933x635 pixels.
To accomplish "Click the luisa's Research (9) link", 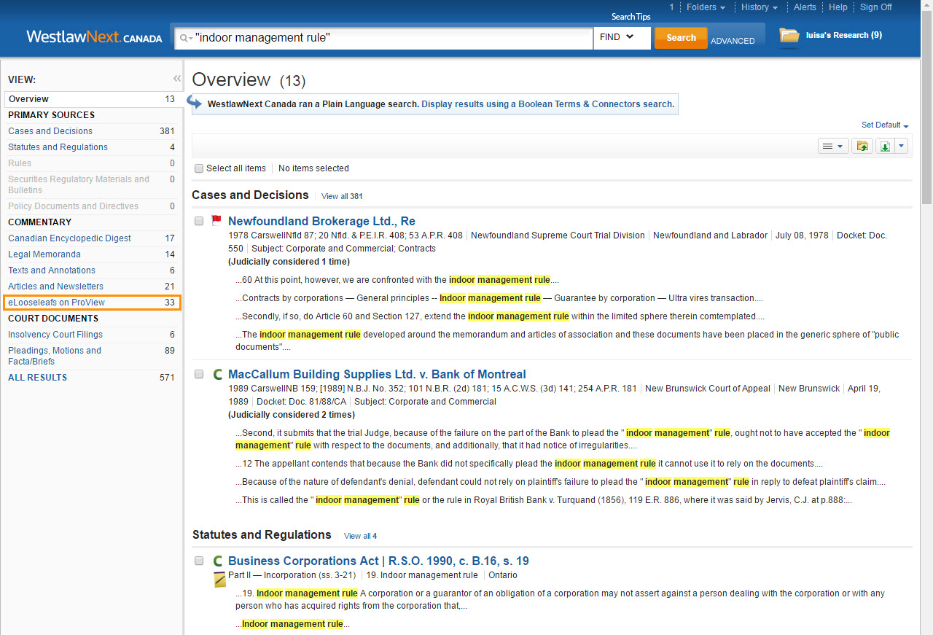I will (x=844, y=35).
